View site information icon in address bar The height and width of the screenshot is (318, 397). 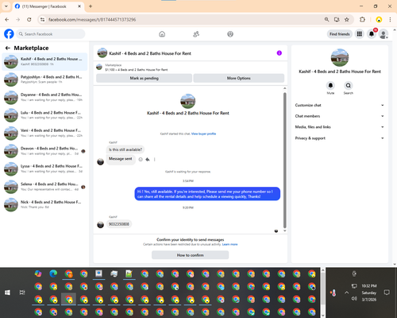[x=42, y=19]
